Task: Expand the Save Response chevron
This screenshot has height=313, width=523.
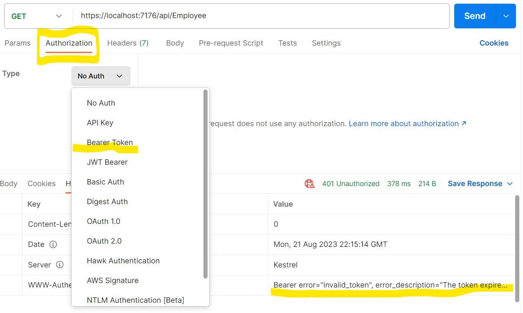Action: coord(510,184)
